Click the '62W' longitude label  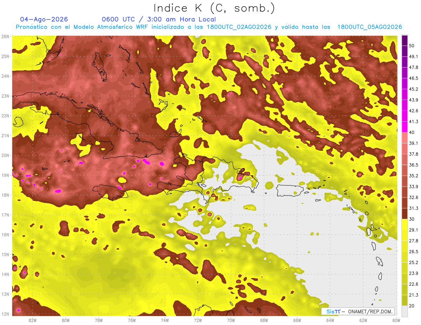[363, 320]
